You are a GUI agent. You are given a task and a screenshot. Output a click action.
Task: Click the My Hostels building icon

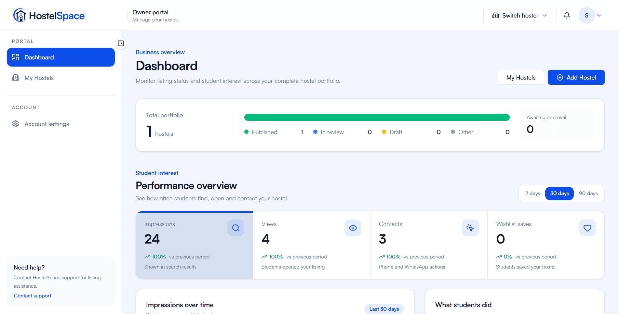coord(16,78)
